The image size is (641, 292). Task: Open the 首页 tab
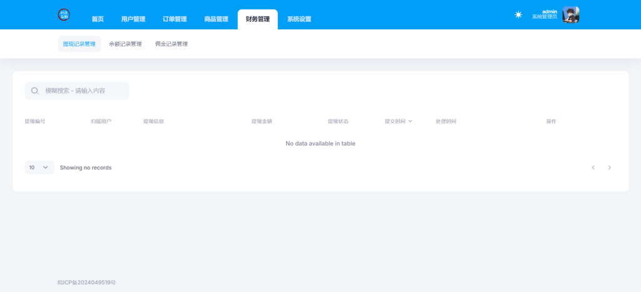click(x=98, y=19)
